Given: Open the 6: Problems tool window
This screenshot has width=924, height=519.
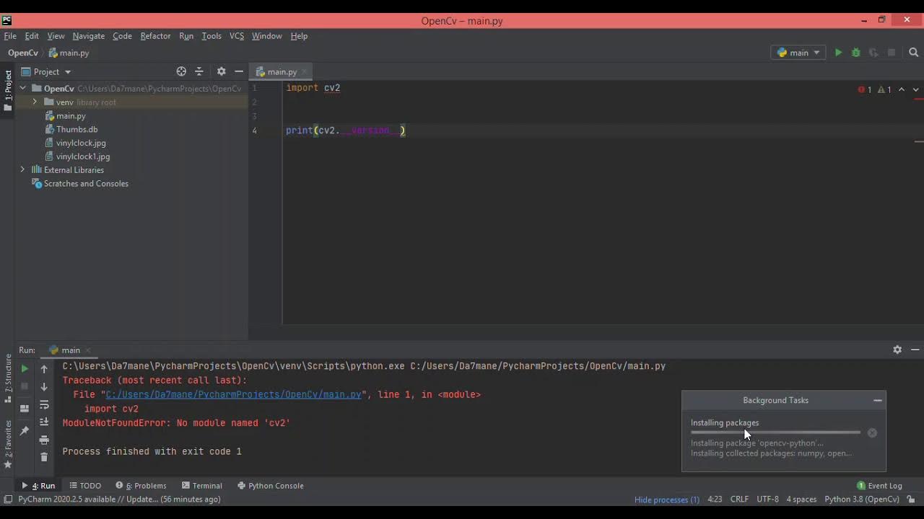Looking at the screenshot, I should pos(141,485).
